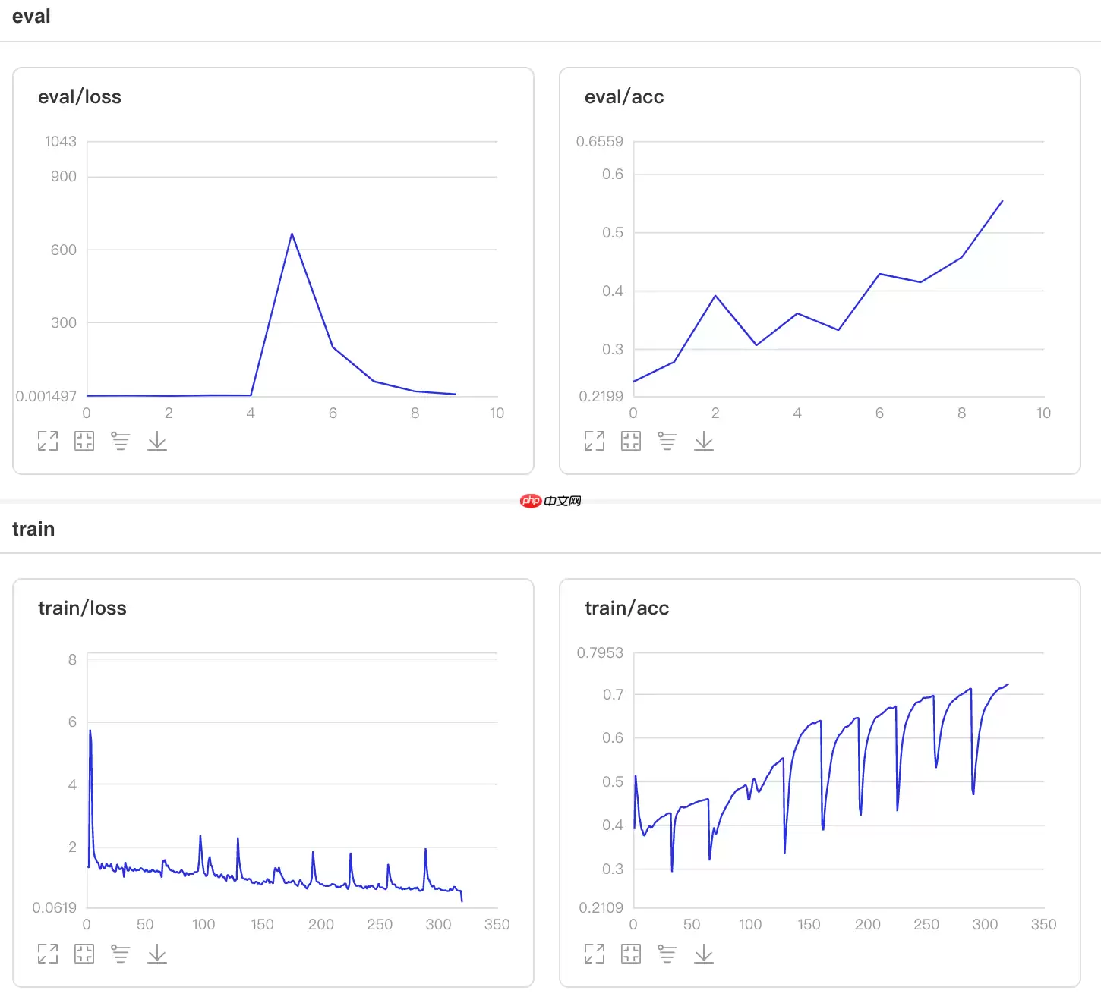Click the peak point on eval/loss curve
1101x1003 pixels.
pyautogui.click(x=292, y=234)
